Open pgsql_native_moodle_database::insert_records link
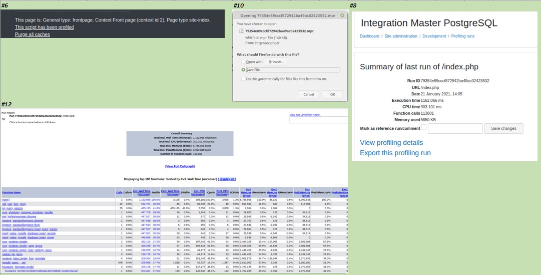This screenshot has width=541, height=275. (x=29, y=233)
